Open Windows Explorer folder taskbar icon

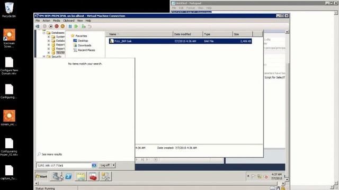click(81, 176)
